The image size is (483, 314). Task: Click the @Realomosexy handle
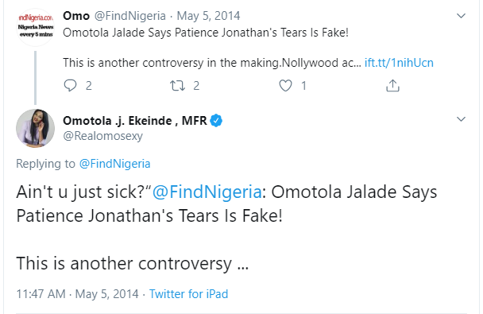(x=103, y=136)
